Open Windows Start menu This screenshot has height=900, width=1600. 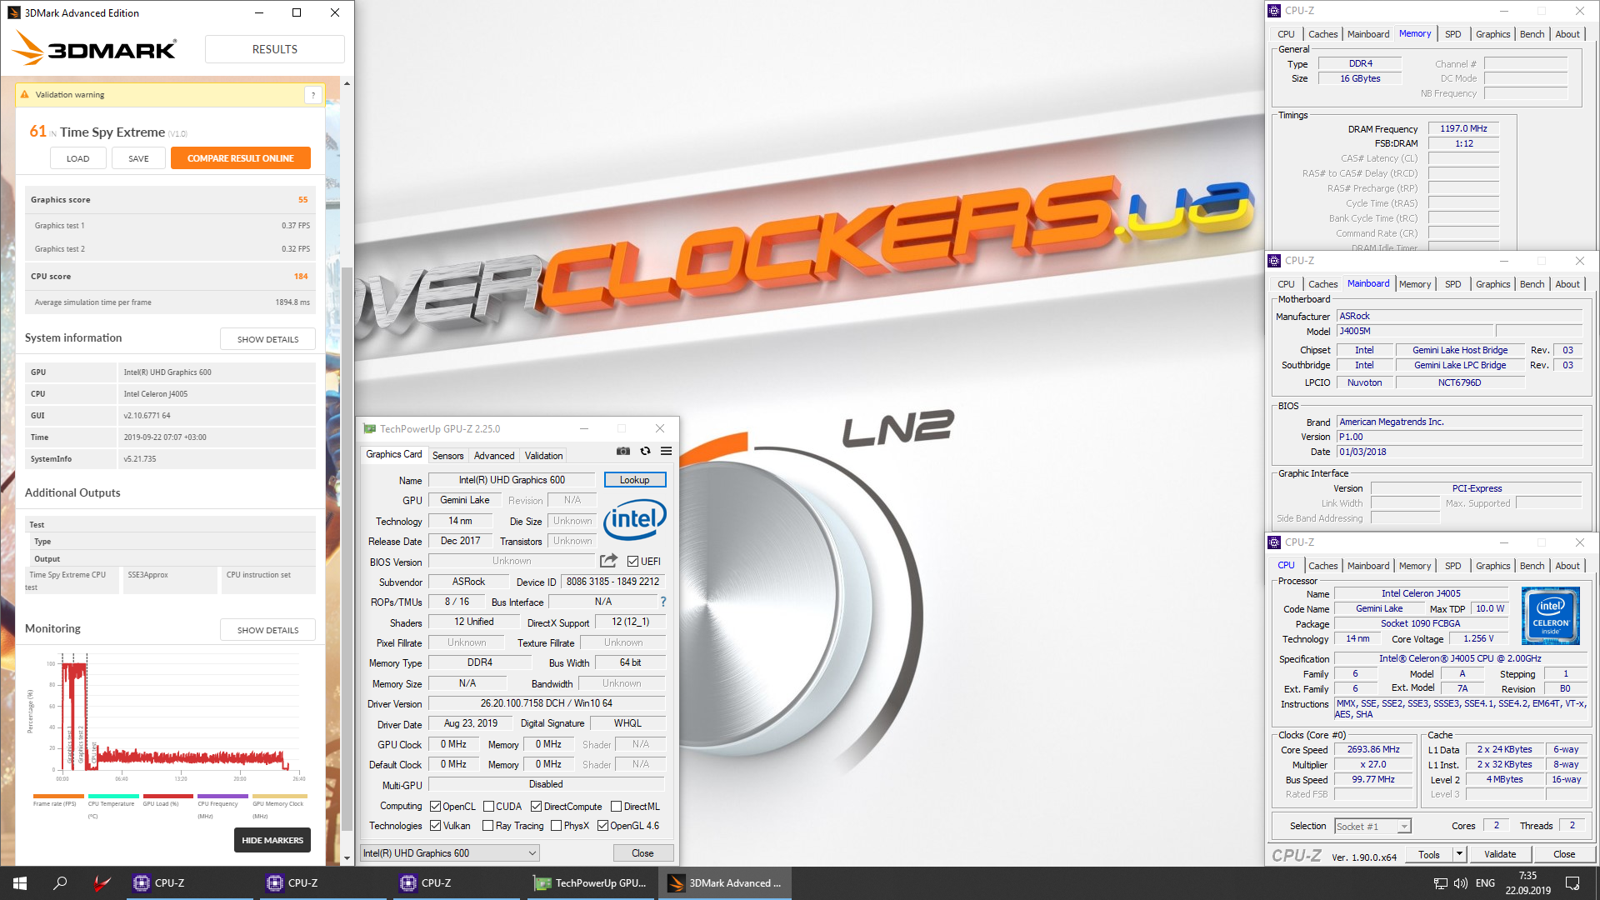[20, 883]
